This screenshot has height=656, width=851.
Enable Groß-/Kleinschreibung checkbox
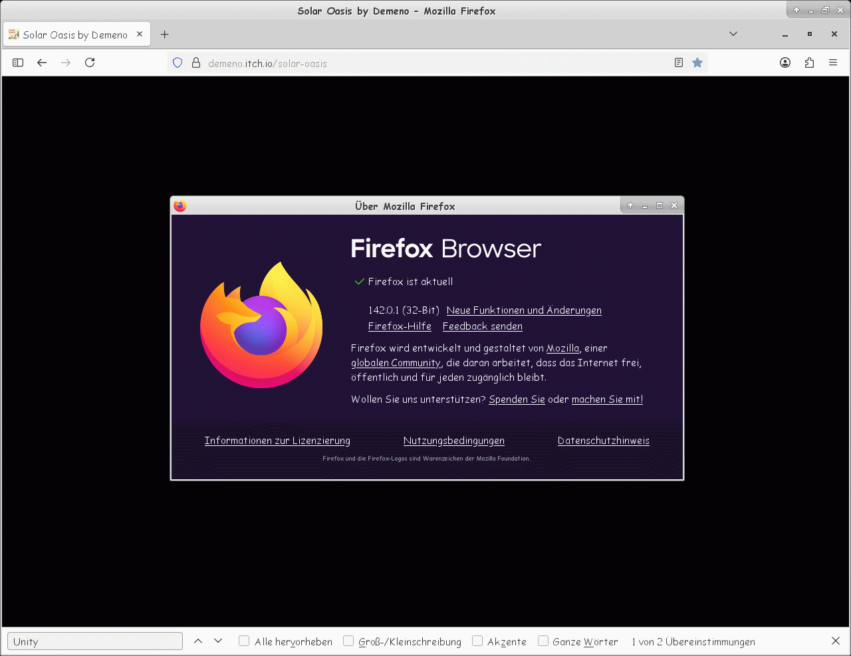coord(348,641)
